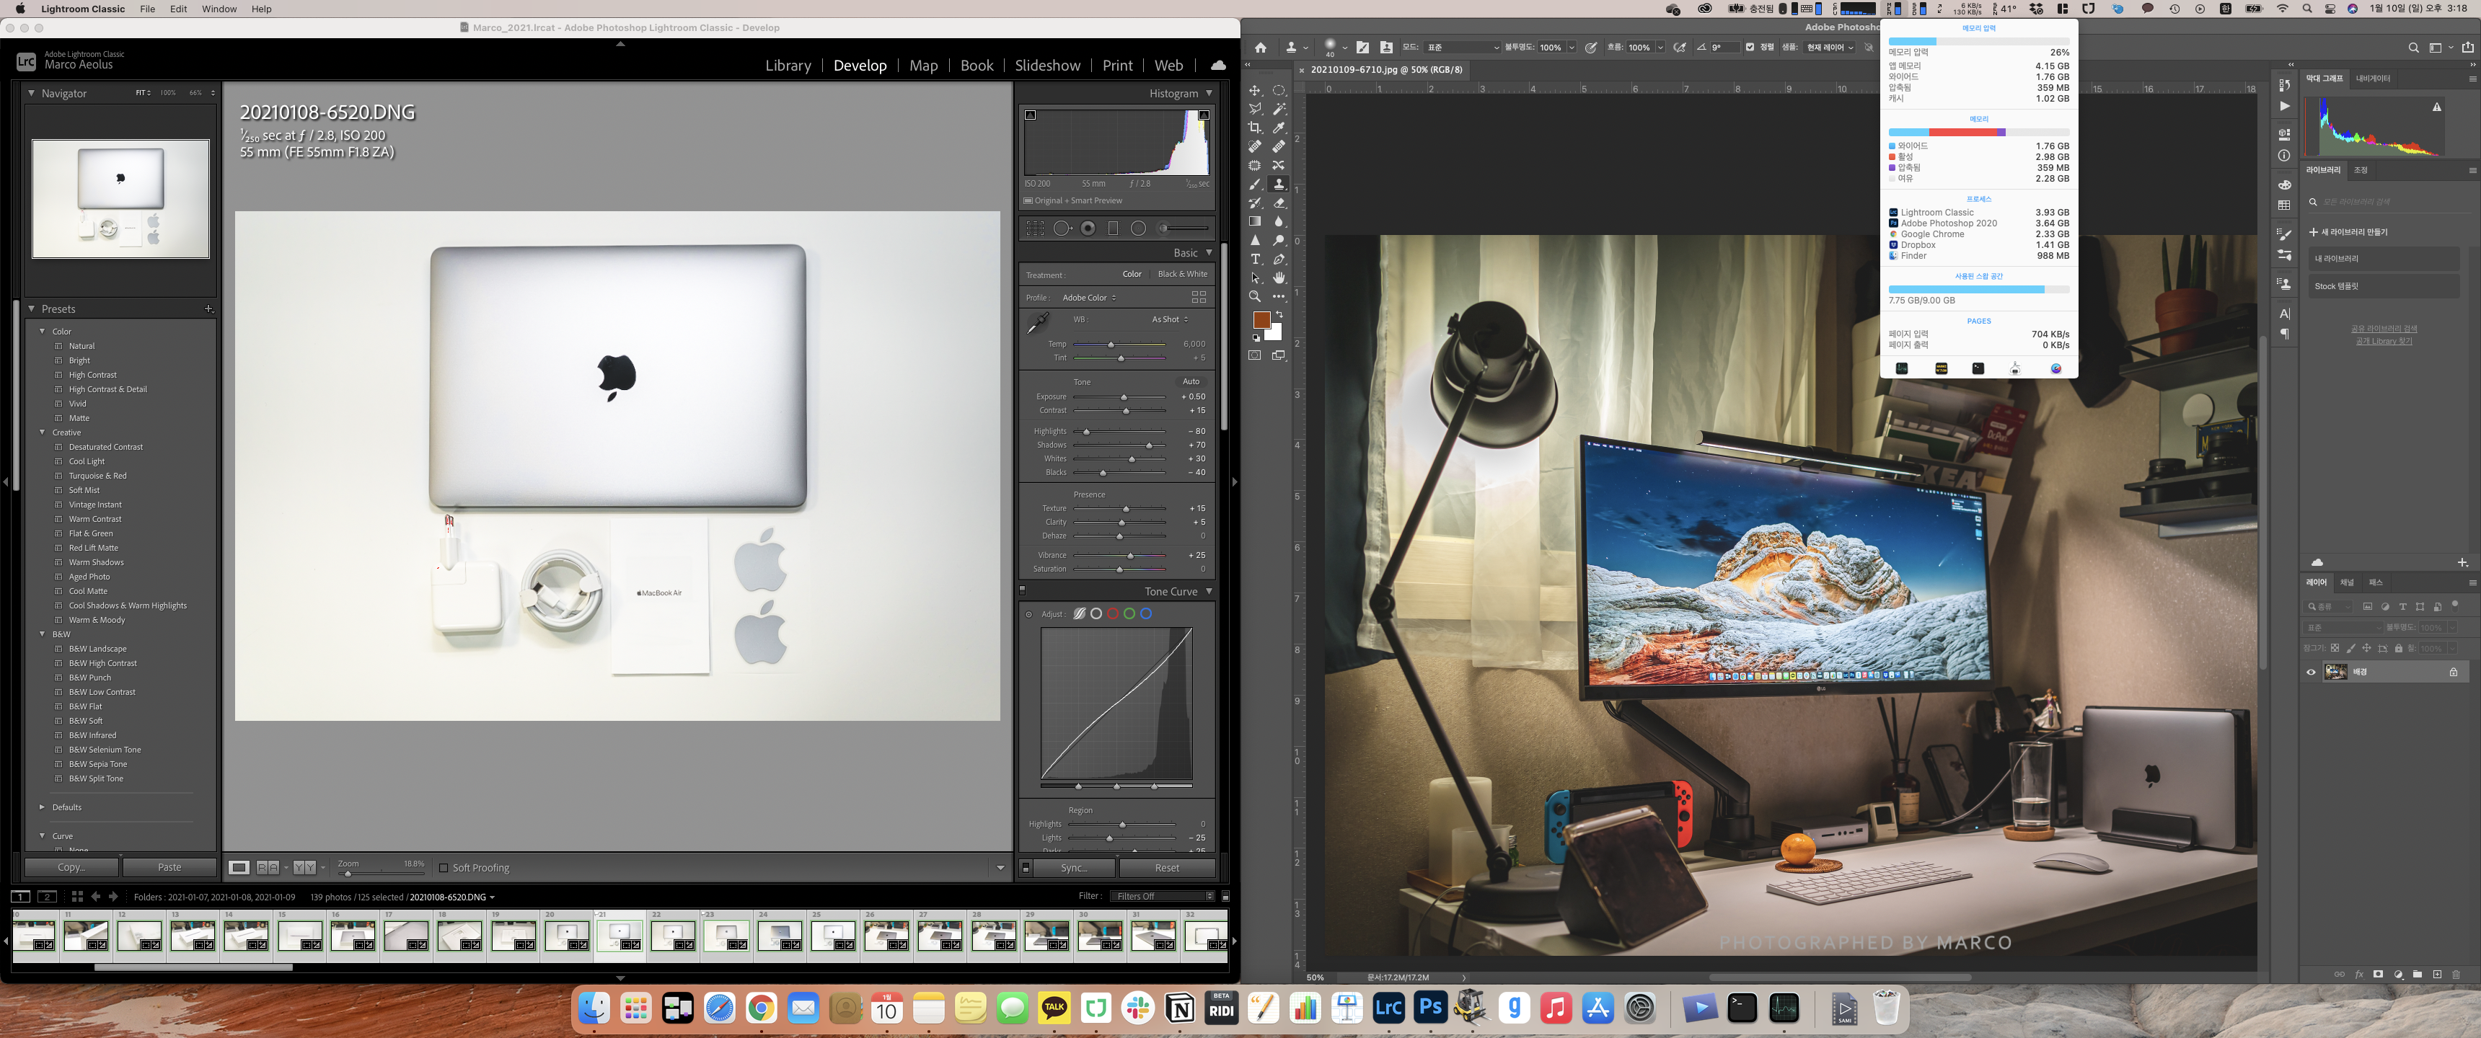2481x1038 pixels.
Task: Switch to the Library module
Action: point(788,66)
